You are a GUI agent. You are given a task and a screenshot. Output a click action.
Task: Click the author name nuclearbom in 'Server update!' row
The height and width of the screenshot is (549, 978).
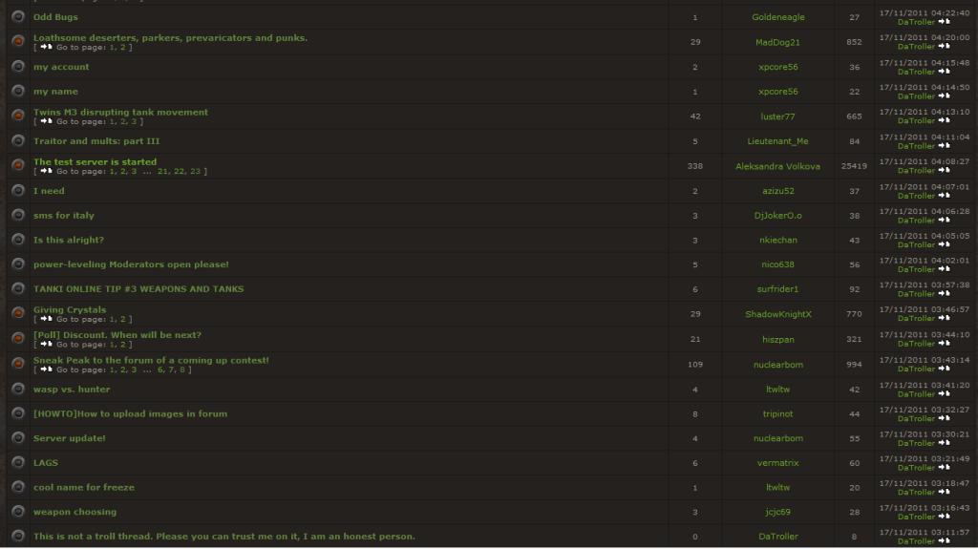click(x=777, y=438)
